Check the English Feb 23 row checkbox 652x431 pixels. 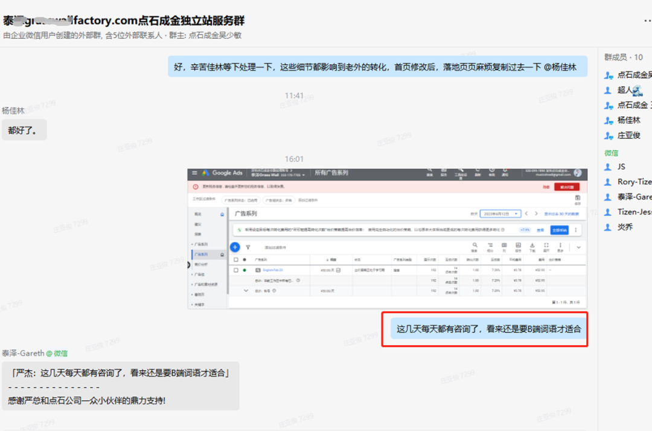click(236, 270)
